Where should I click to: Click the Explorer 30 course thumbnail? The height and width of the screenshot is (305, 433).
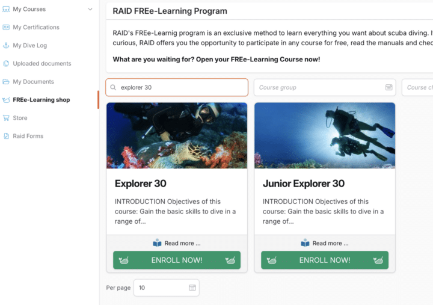177,135
